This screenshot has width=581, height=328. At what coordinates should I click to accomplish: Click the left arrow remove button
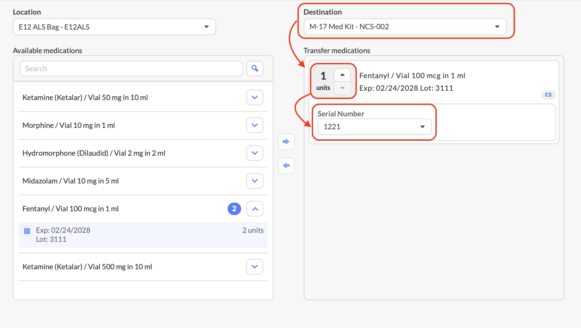286,166
